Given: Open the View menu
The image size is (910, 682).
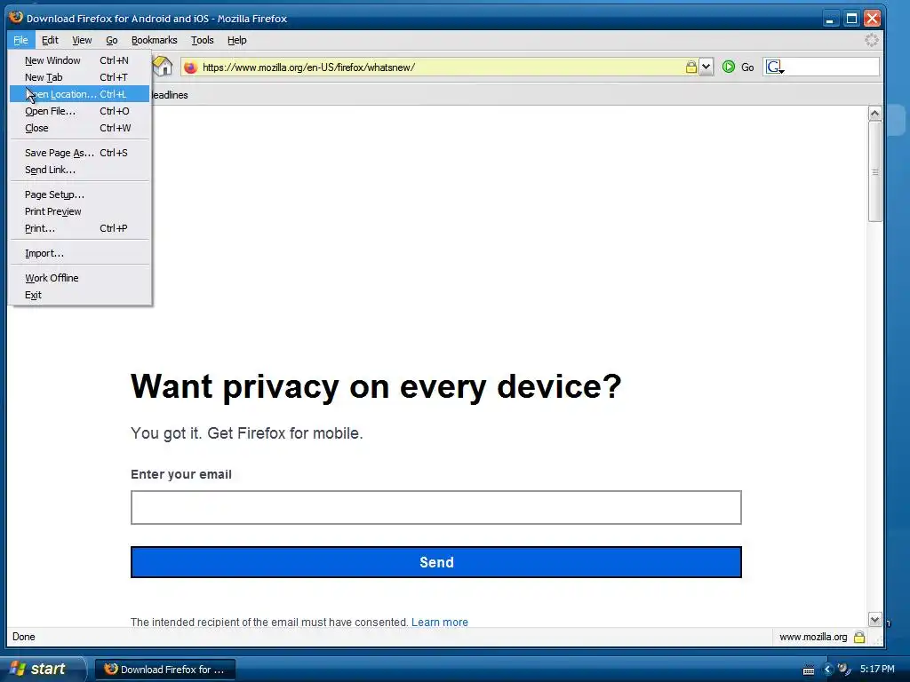Looking at the screenshot, I should [82, 40].
